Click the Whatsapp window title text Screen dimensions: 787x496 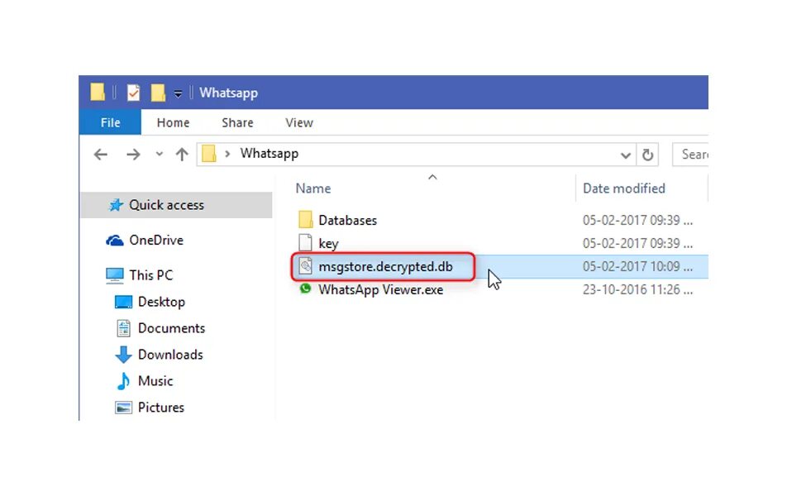[x=228, y=93]
